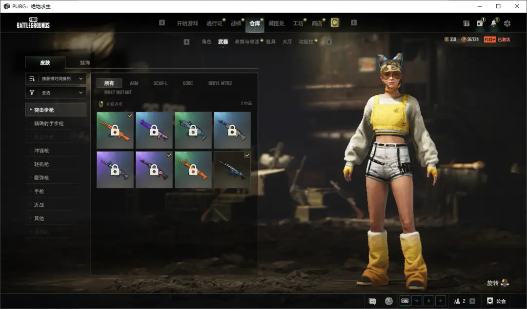Open the settings gear icon
Image resolution: width=527 pixels, height=309 pixels.
coord(507,23)
